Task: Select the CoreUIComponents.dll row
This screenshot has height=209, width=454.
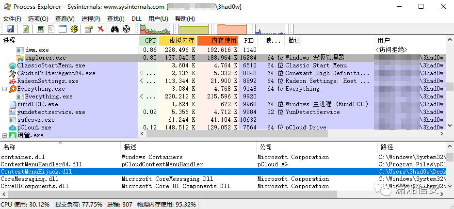Action: [x=223, y=186]
